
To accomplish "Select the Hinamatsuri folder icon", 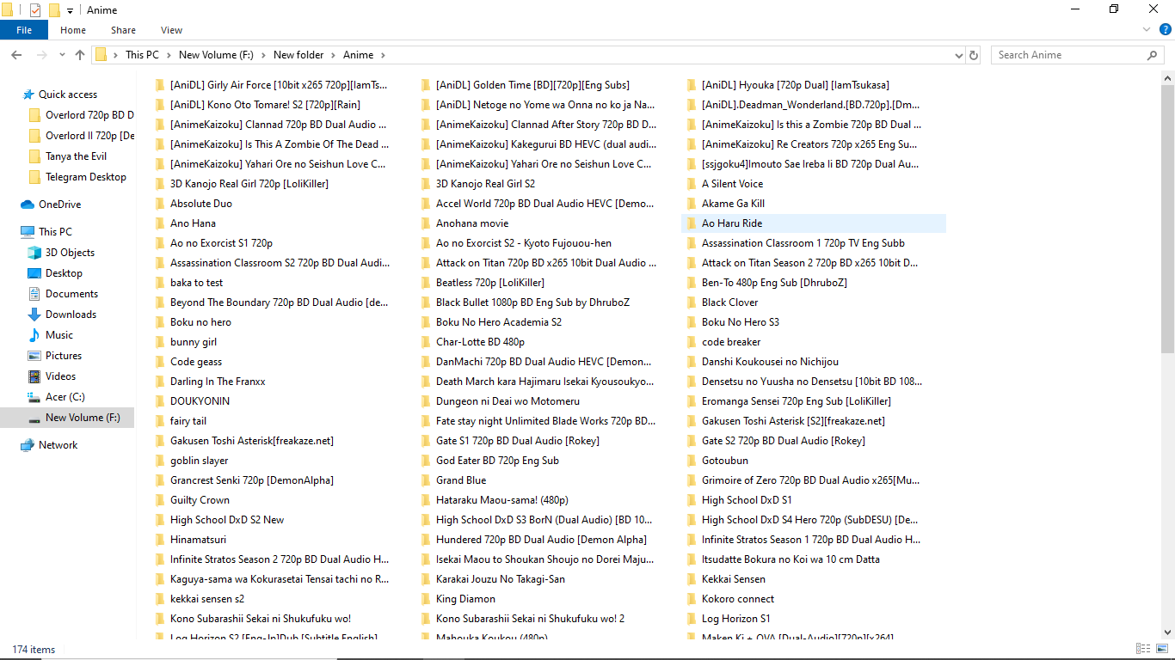I will pyautogui.click(x=160, y=540).
